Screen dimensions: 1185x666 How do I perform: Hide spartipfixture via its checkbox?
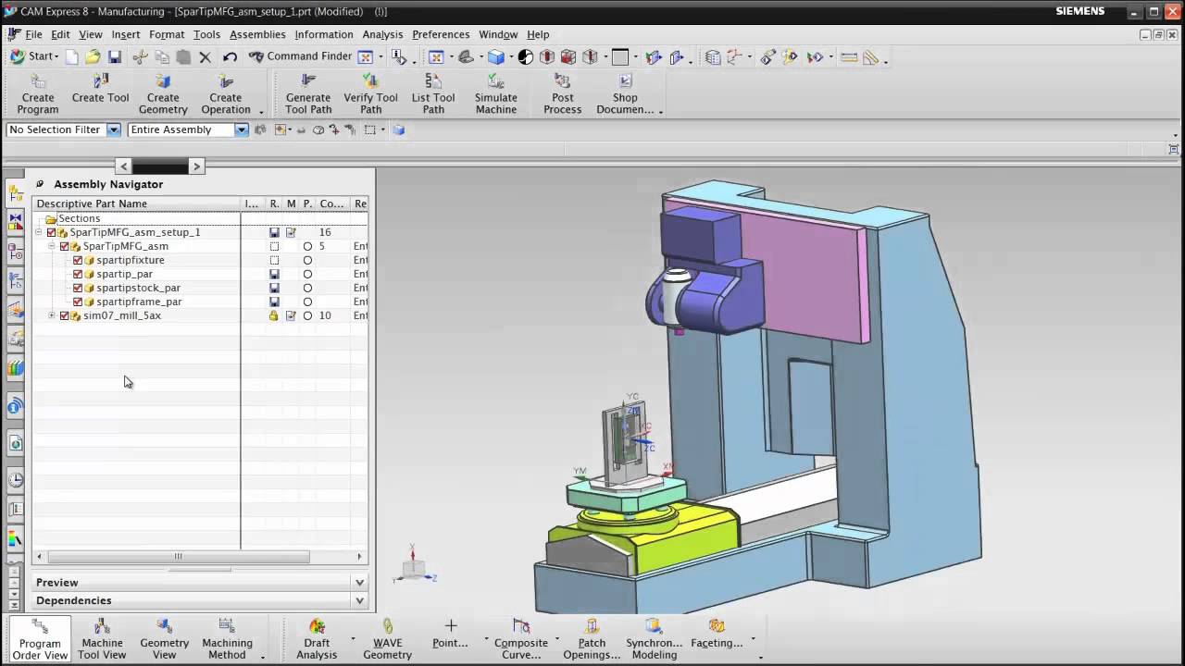[x=78, y=260]
